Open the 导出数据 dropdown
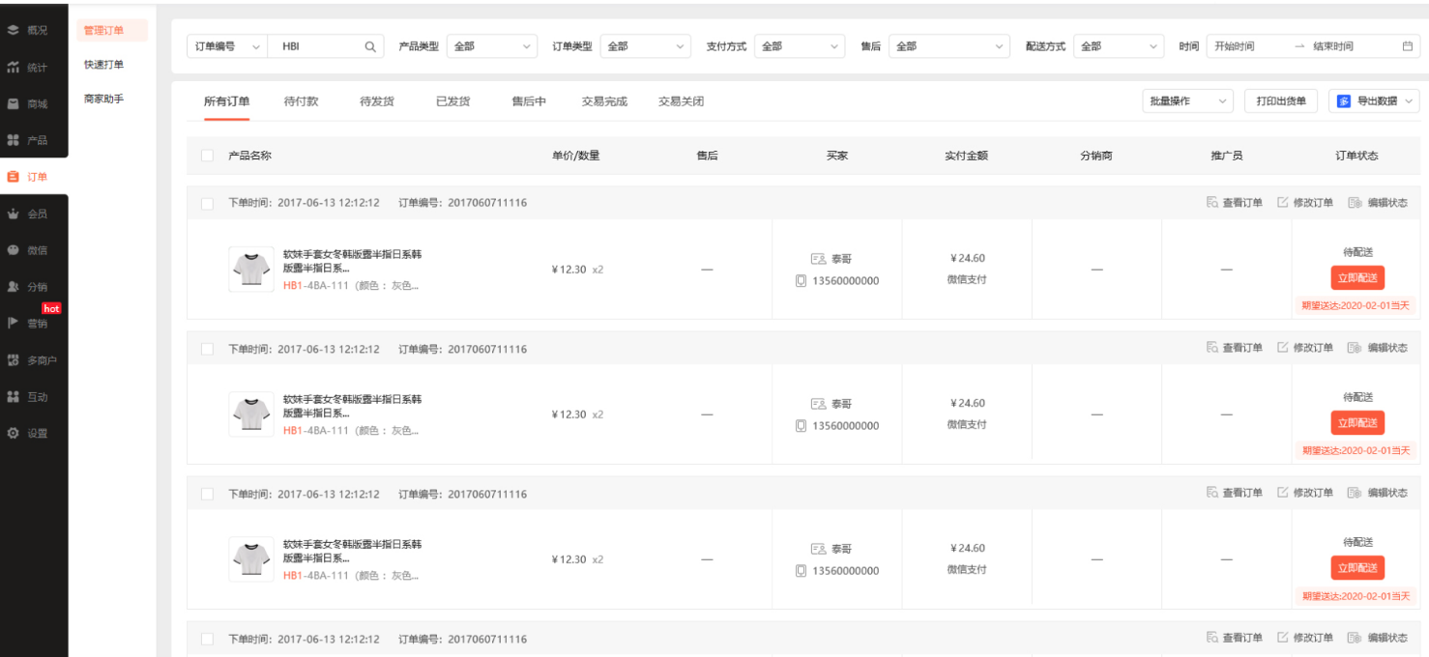Viewport: 1429px width, 657px height. (1374, 101)
